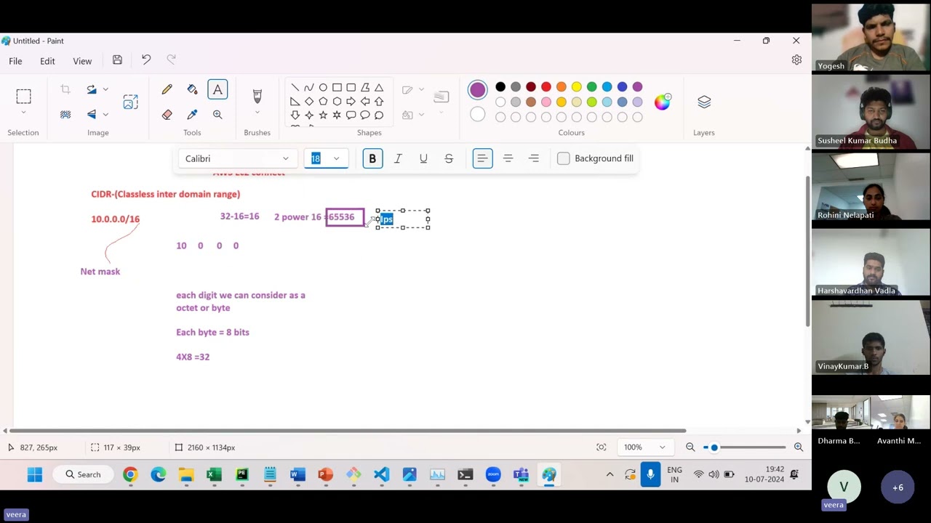Set text alignment to centre

point(508,158)
